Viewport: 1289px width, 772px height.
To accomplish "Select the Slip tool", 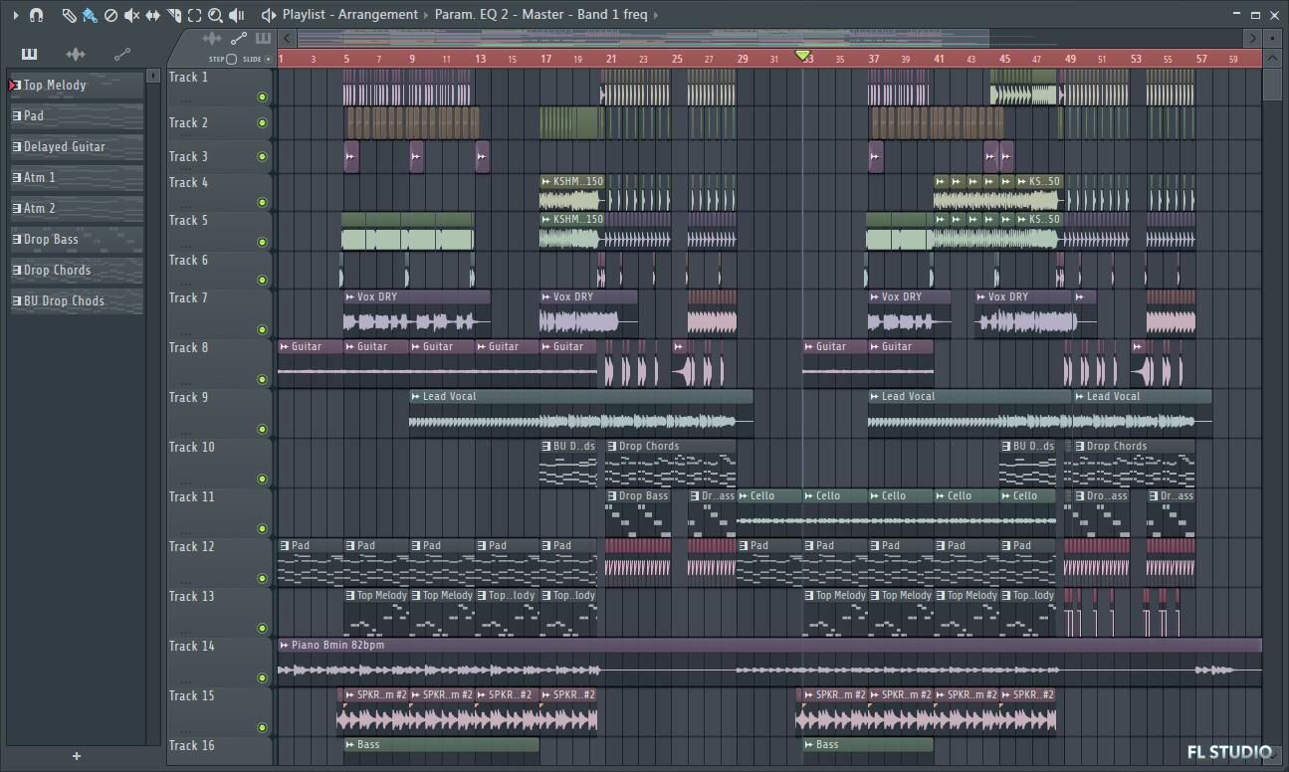I will (x=152, y=15).
